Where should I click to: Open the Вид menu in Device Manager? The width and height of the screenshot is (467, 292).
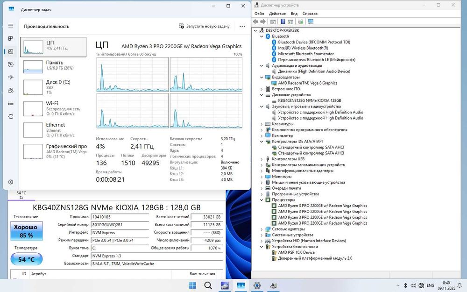294,14
